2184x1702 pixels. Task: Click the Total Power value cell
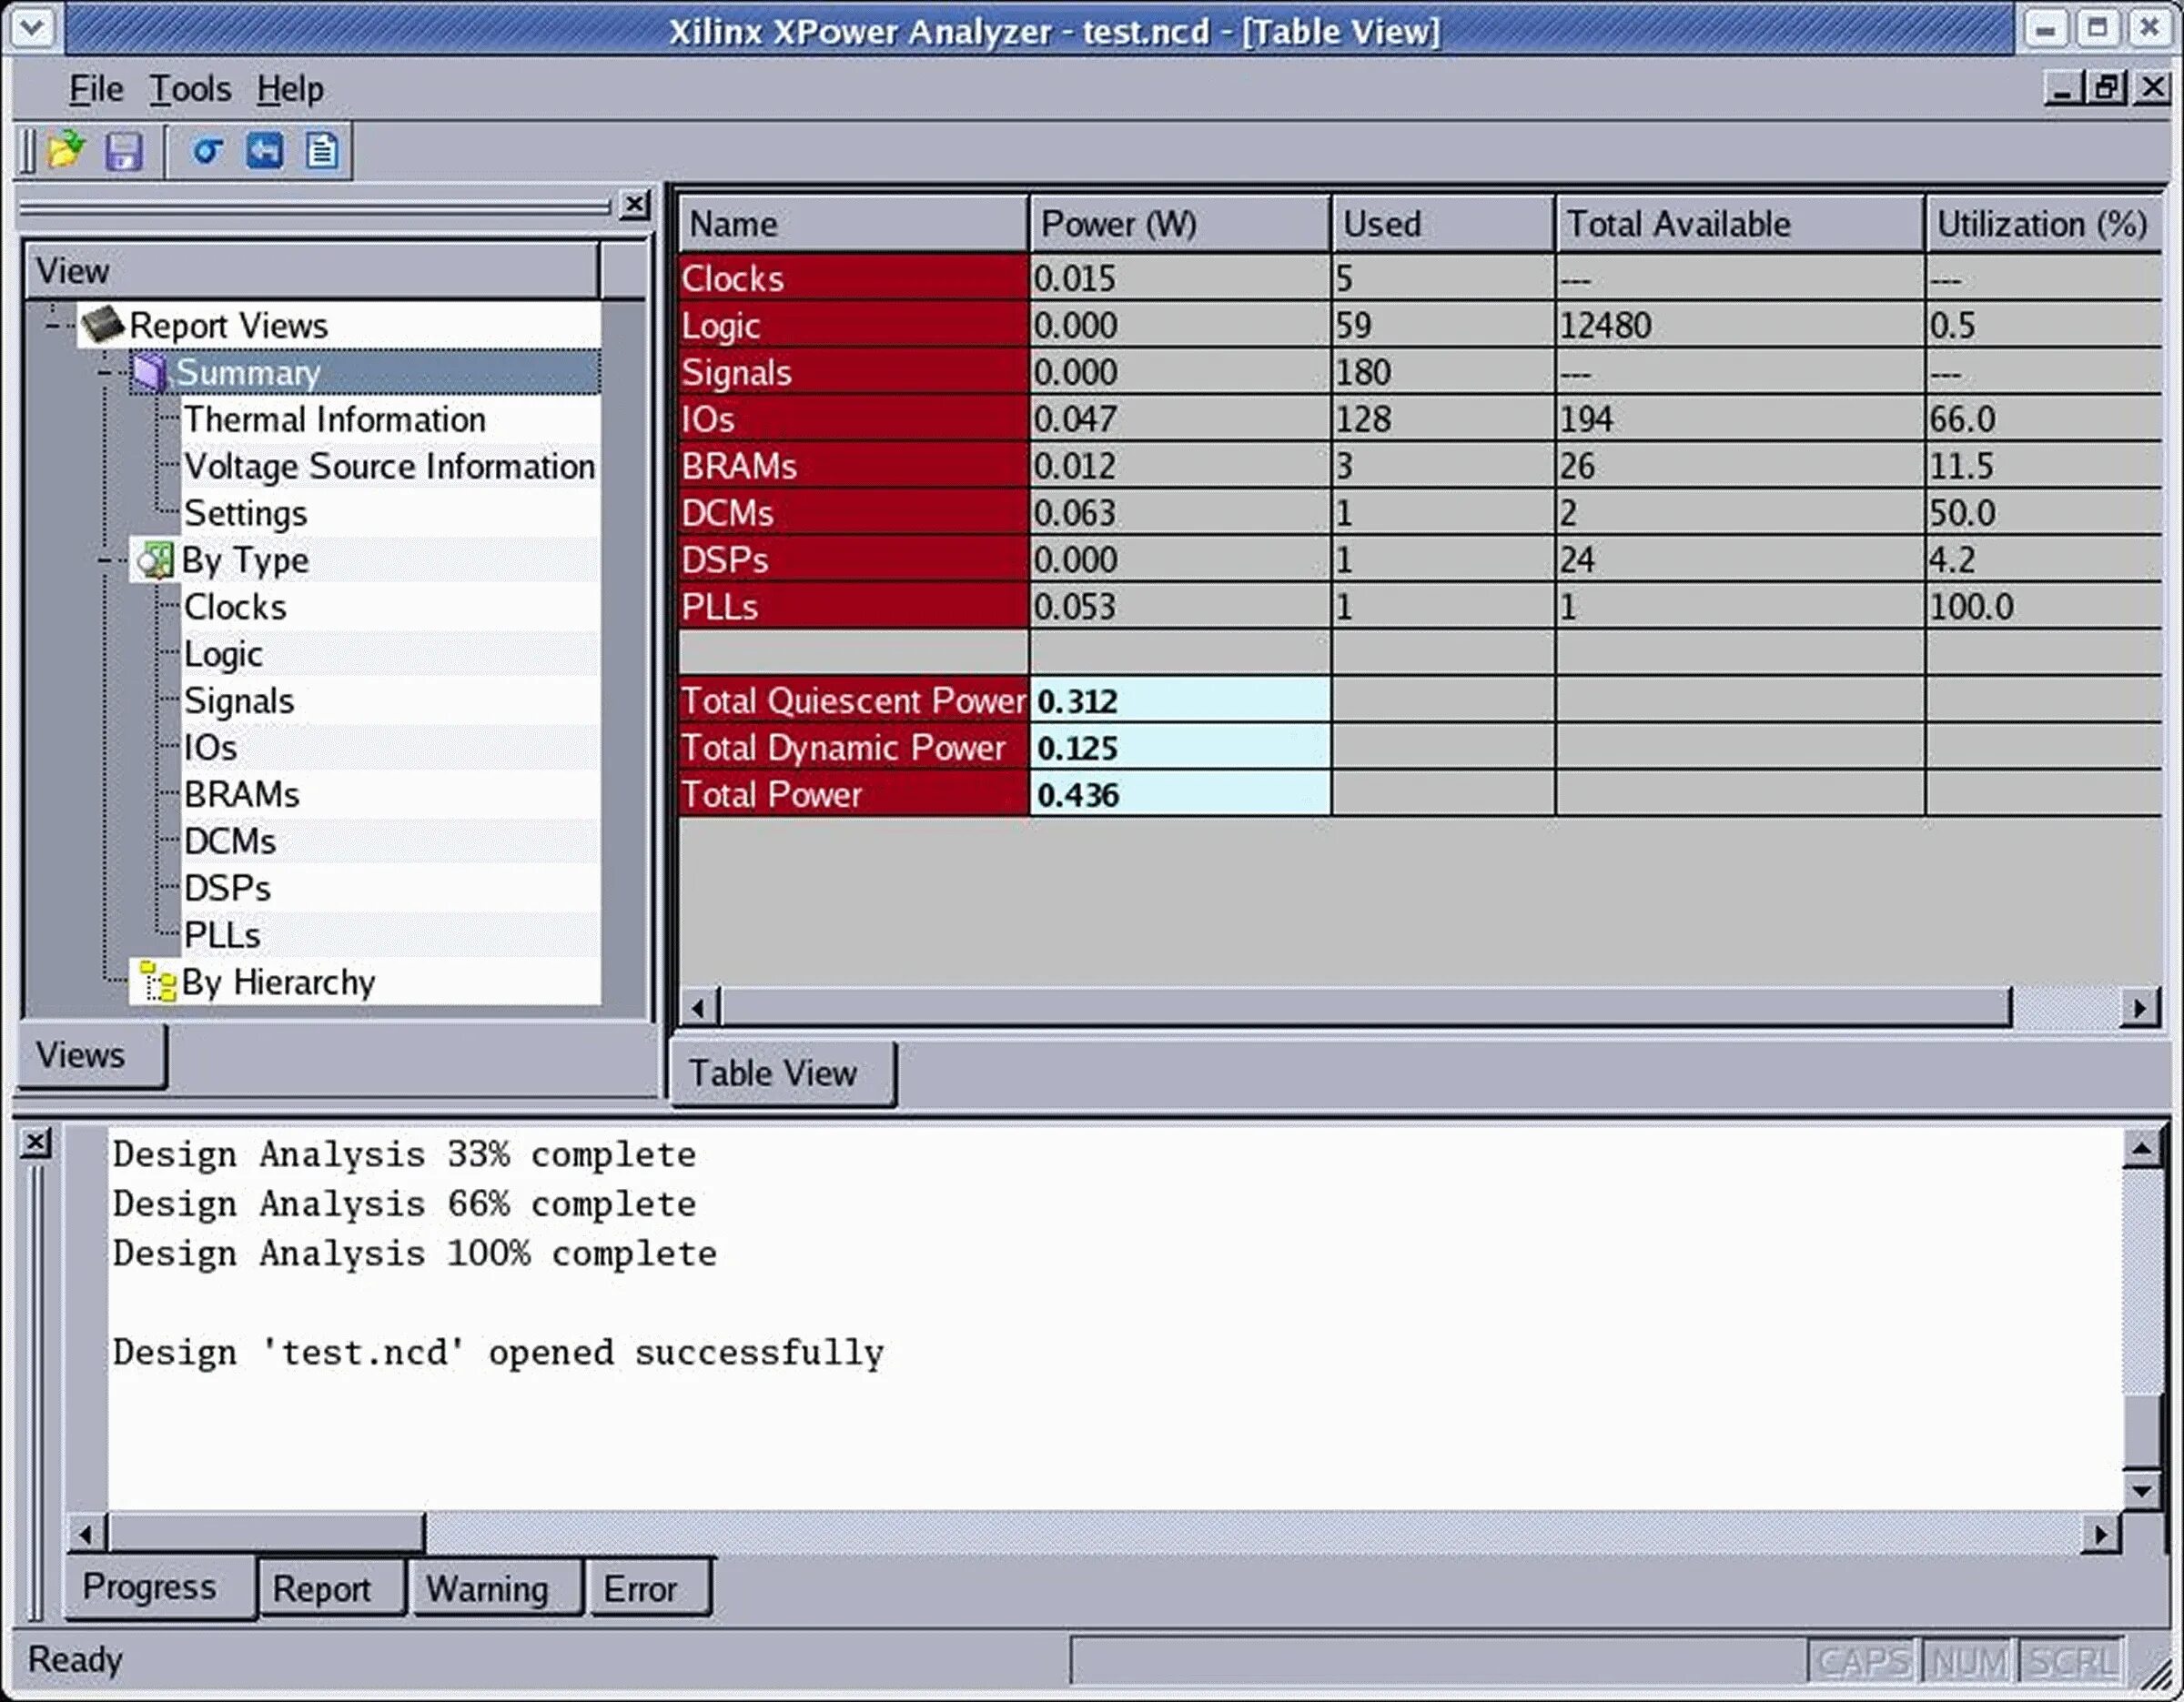click(1179, 796)
